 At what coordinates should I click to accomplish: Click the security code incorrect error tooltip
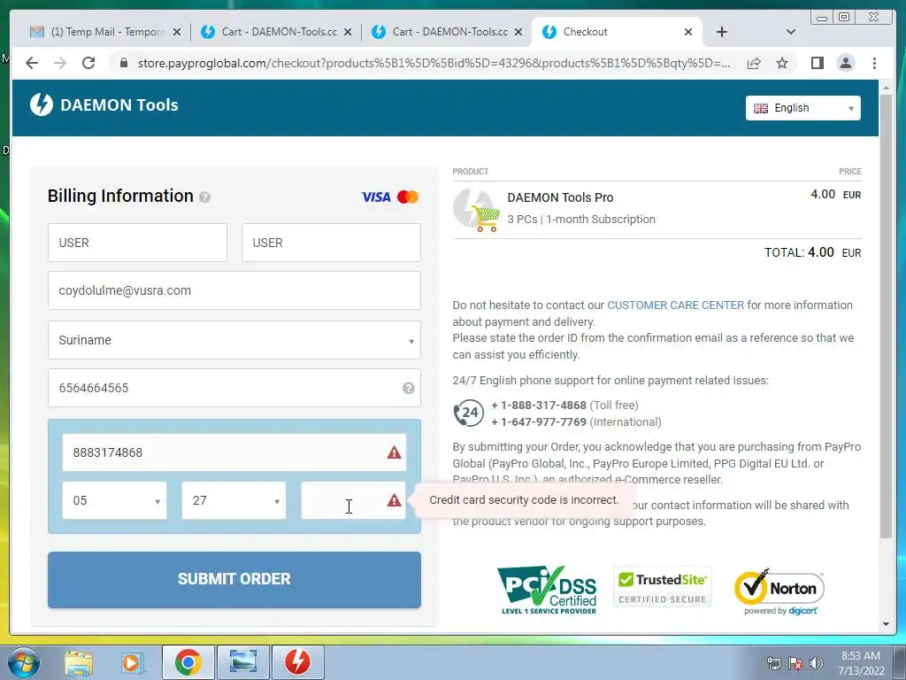click(524, 500)
